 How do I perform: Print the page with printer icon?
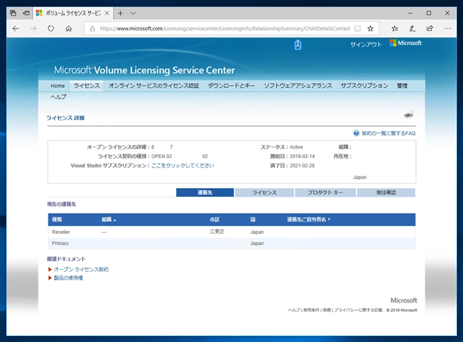(x=409, y=114)
